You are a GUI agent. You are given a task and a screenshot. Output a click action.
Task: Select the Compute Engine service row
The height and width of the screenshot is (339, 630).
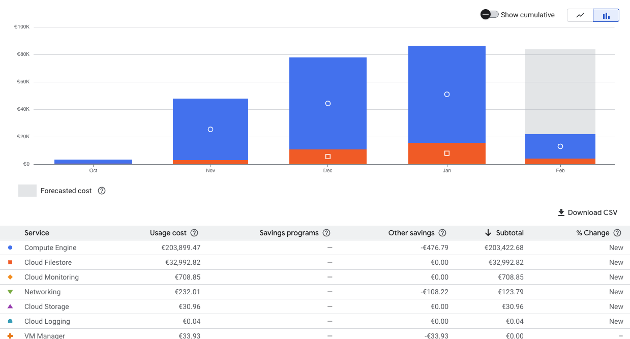click(x=50, y=248)
